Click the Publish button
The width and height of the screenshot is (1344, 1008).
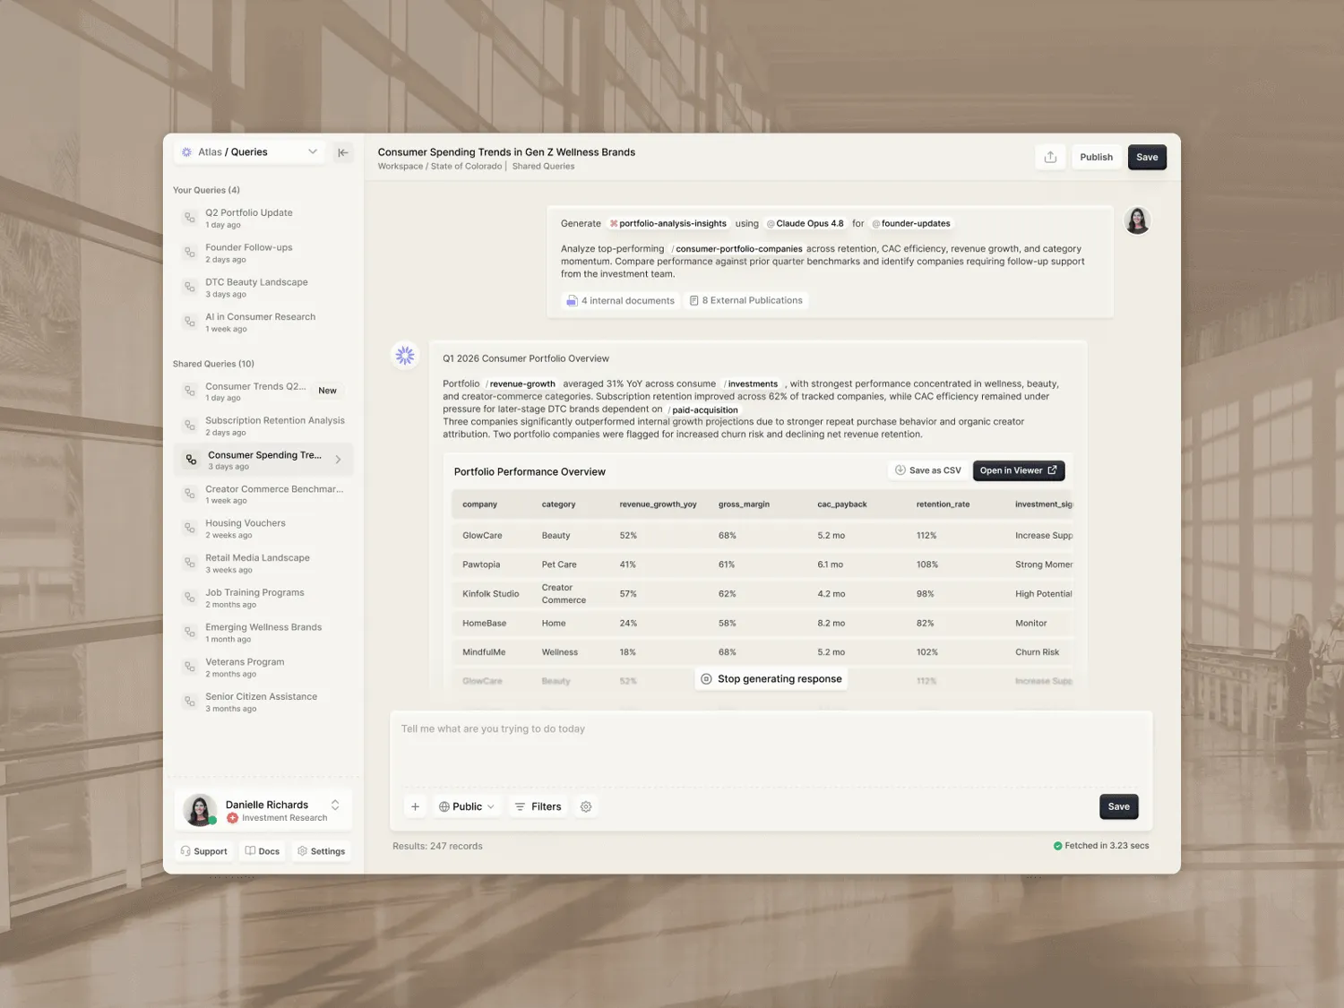tap(1096, 157)
